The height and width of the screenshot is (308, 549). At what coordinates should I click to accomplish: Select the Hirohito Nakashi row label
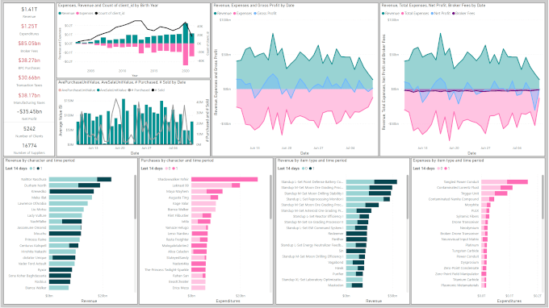34,252
